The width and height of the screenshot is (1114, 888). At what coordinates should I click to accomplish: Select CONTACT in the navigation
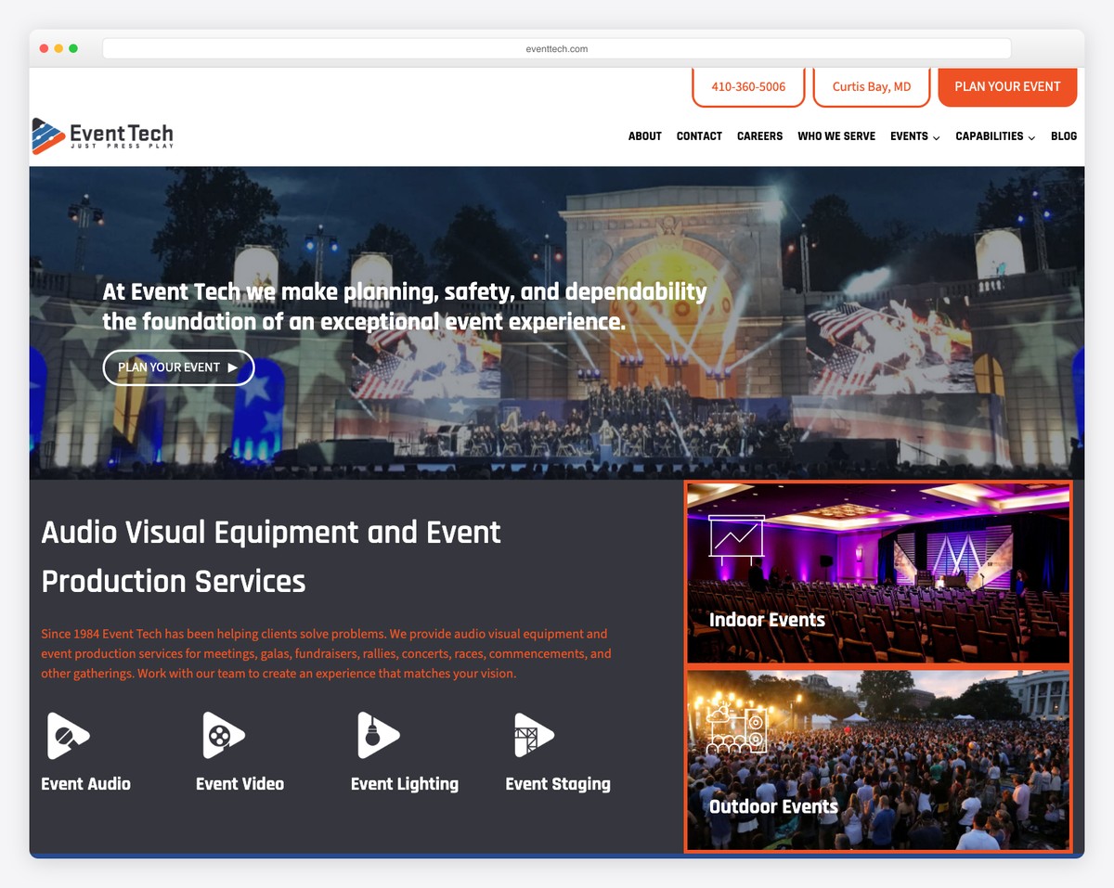click(x=699, y=136)
